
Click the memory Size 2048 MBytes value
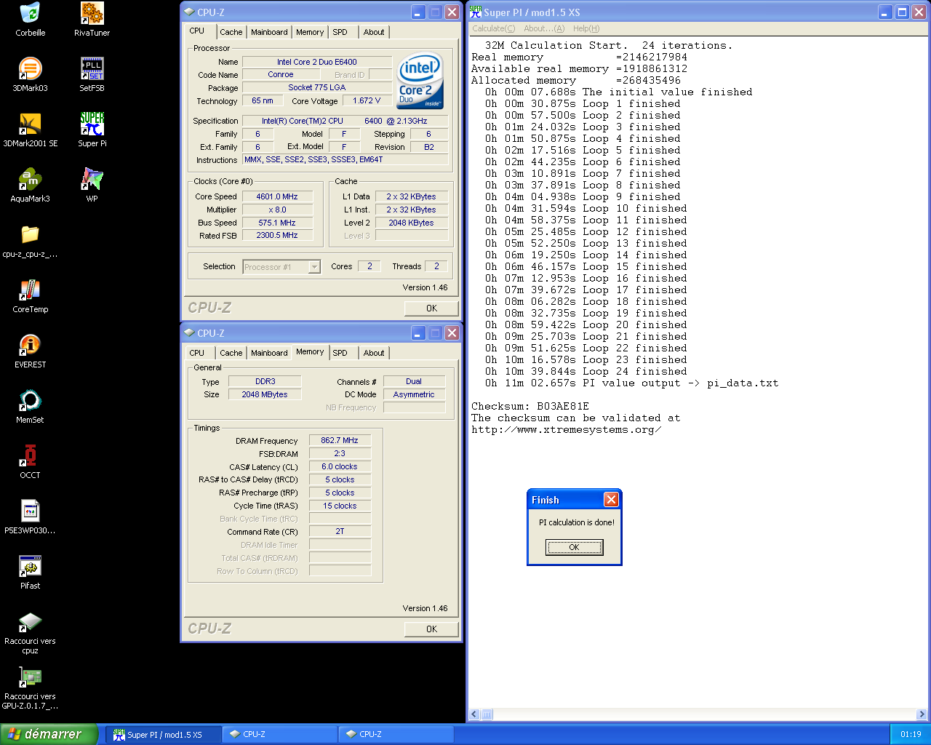click(265, 394)
